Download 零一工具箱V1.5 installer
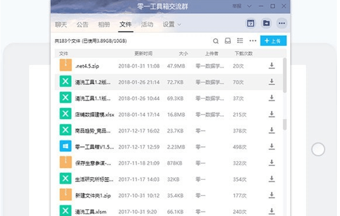Image resolution: width=340 pixels, height=216 pixels. (272, 147)
